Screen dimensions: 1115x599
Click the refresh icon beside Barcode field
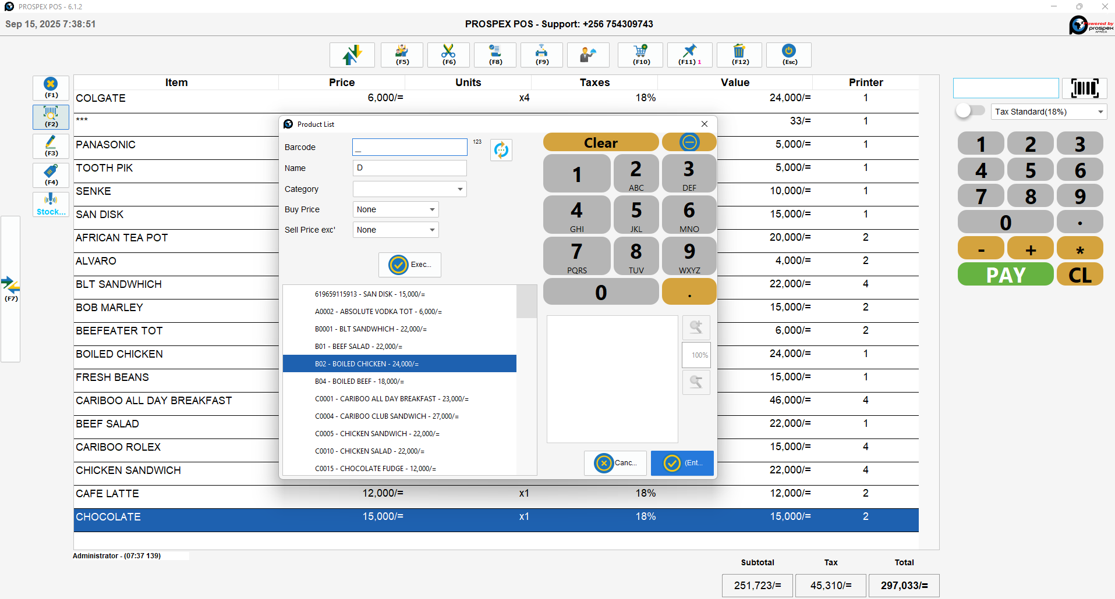501,150
